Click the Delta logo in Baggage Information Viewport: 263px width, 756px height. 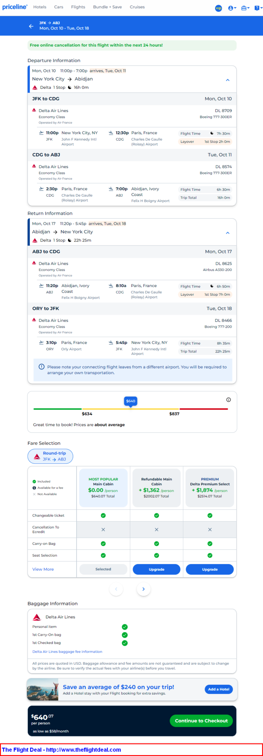tap(37, 617)
